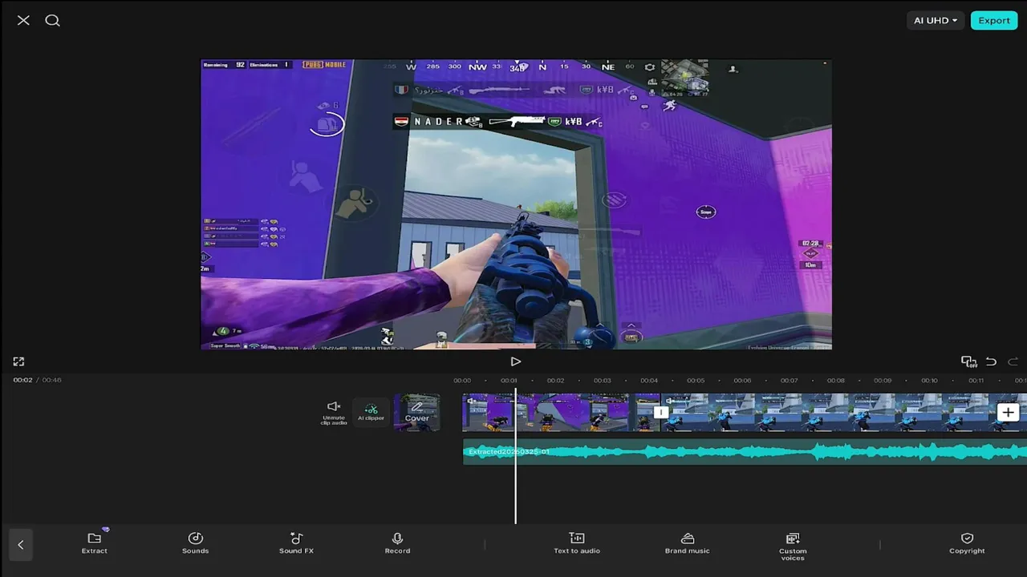This screenshot has width=1027, height=577.
Task: Click the 00:04 mark on timeline ruler
Action: (x=649, y=381)
